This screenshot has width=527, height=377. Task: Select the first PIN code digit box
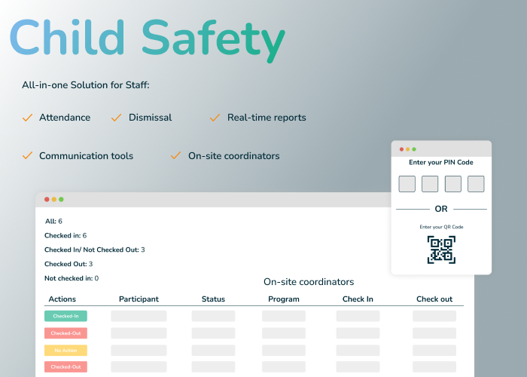407,184
